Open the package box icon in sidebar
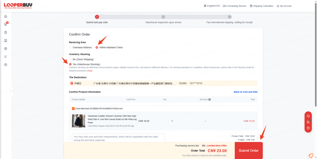The width and height of the screenshot is (317, 159). [6, 48]
